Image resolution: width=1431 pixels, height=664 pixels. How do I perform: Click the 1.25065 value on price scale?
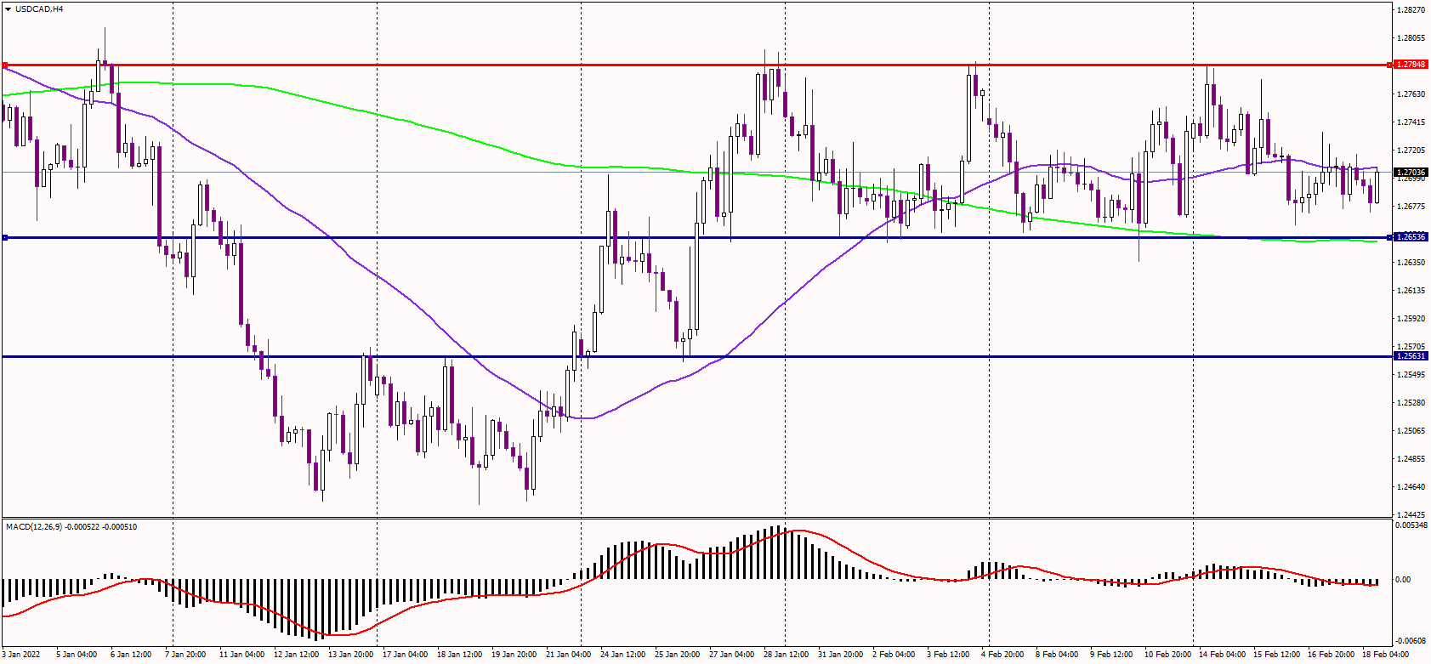coord(1411,431)
